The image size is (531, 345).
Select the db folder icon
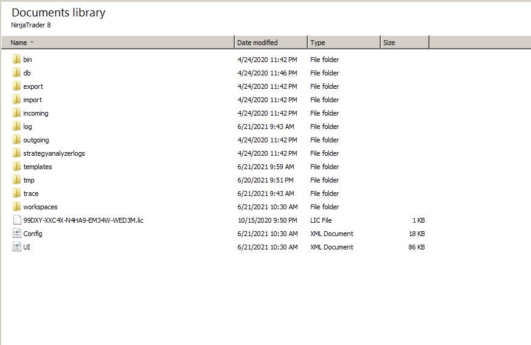pos(16,73)
